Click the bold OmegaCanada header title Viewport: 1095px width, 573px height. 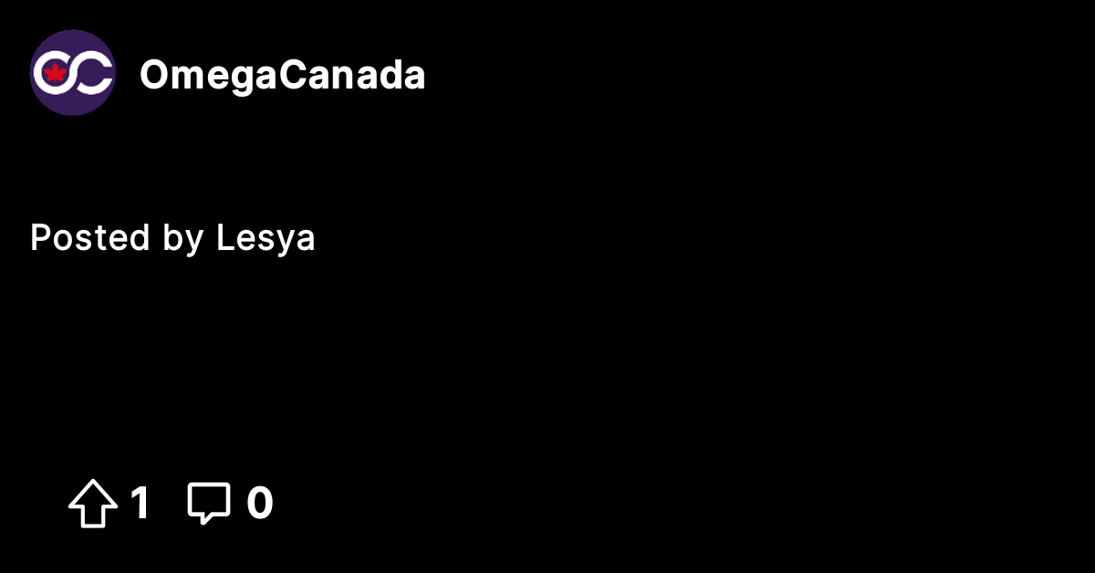click(282, 76)
